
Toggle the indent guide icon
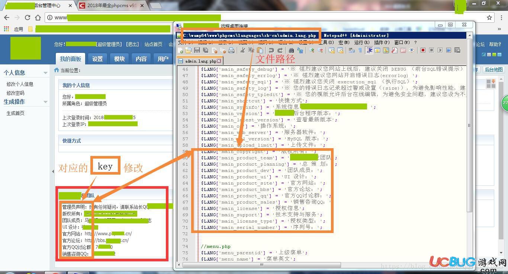point(369,50)
